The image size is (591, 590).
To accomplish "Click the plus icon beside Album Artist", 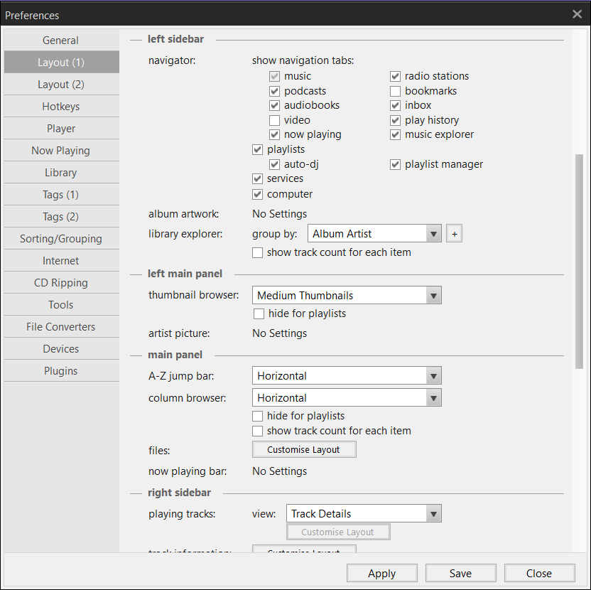I will point(454,233).
